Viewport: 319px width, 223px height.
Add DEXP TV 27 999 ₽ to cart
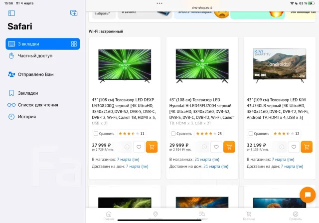(x=152, y=147)
